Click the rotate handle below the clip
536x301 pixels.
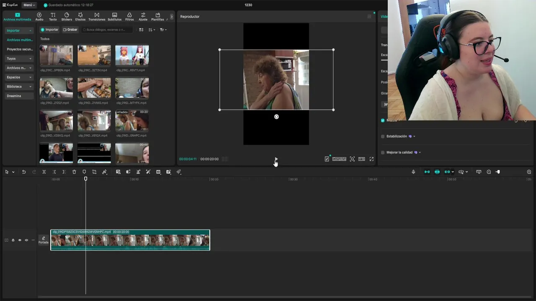[x=276, y=117]
